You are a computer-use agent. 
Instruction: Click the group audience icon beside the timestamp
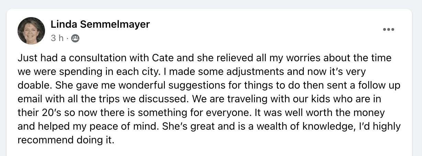[75, 39]
